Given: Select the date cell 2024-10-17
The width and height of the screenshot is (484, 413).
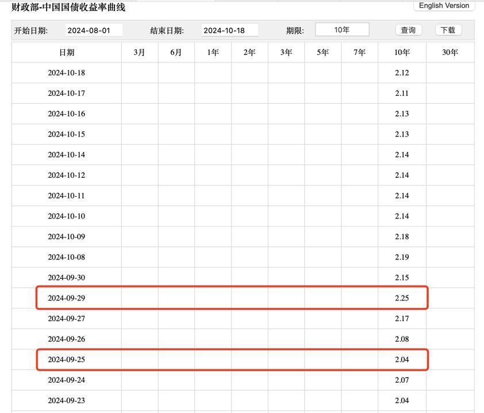Looking at the screenshot, I should coord(66,93).
